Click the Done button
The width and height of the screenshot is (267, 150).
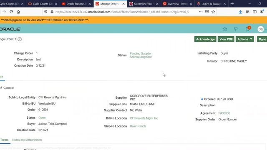[x=262, y=39]
